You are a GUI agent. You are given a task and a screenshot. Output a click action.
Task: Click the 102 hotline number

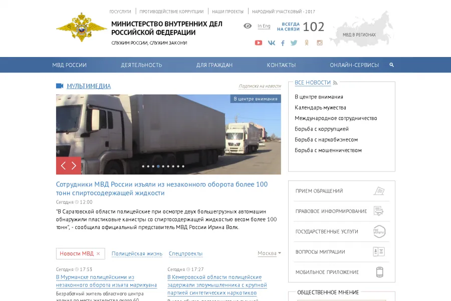(314, 26)
